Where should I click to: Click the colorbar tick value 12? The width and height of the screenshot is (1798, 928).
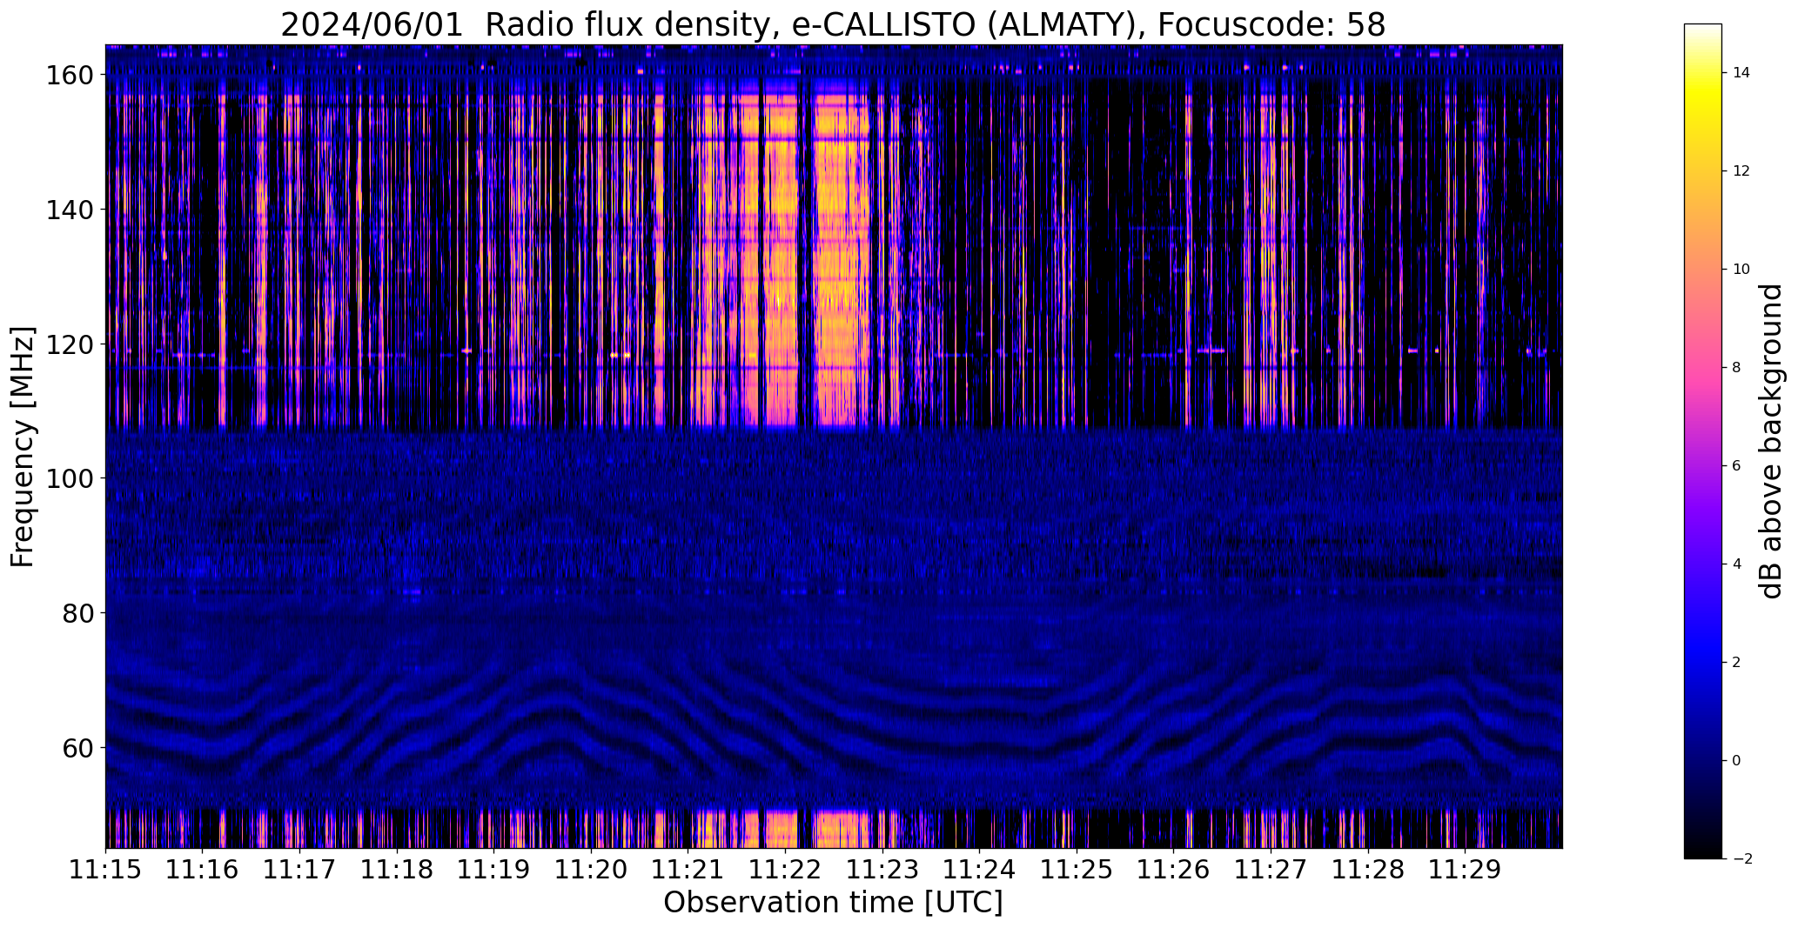click(x=1741, y=171)
